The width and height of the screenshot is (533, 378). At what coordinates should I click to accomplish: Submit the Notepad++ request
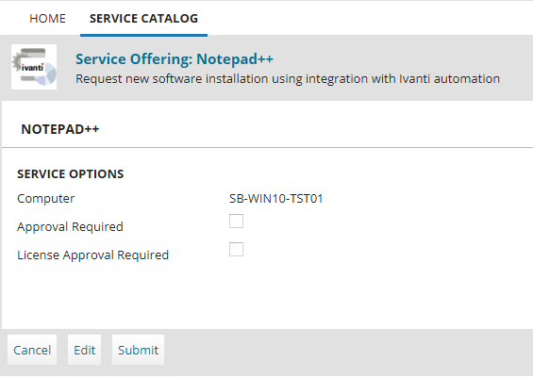pos(139,350)
